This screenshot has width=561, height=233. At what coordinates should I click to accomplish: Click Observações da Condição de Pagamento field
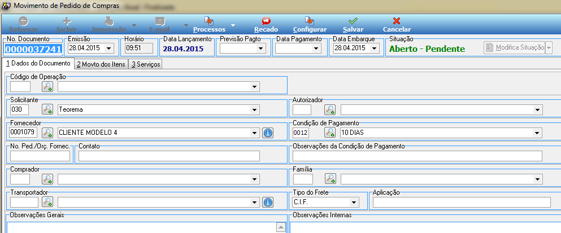click(418, 156)
